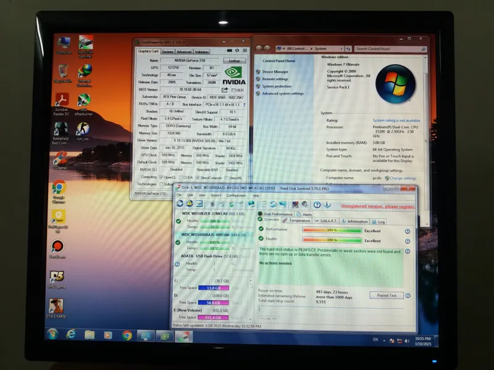Expand the Control Panel address bar dropdown arrow
Screen dimensions: 494x370
[341, 49]
